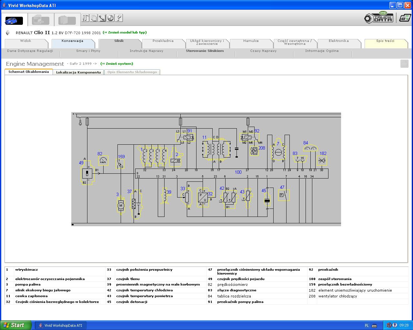
Task: Open help with the question mark icon
Action: [x=119, y=18]
